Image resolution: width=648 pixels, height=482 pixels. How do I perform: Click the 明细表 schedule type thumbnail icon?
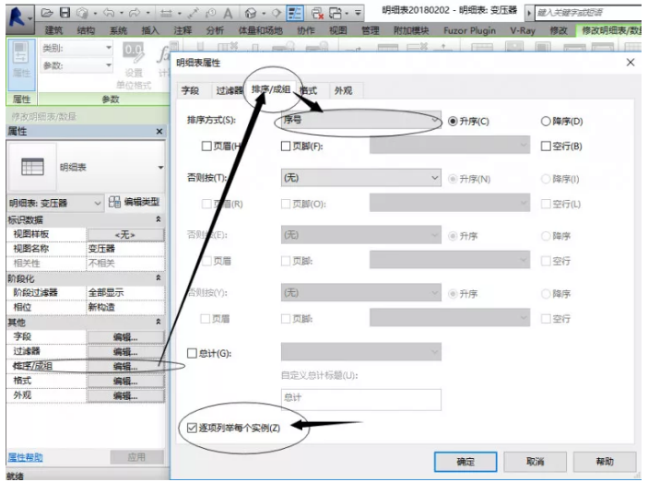(33, 167)
